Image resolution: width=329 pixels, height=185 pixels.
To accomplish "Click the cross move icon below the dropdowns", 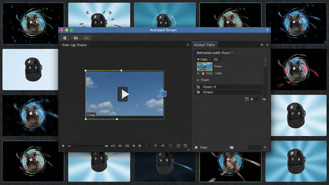I will (x=264, y=99).
